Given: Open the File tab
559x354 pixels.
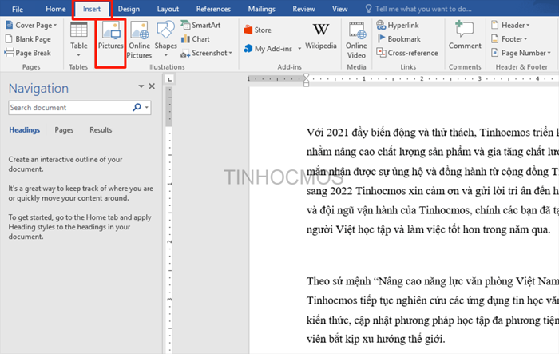Looking at the screenshot, I should point(17,9).
